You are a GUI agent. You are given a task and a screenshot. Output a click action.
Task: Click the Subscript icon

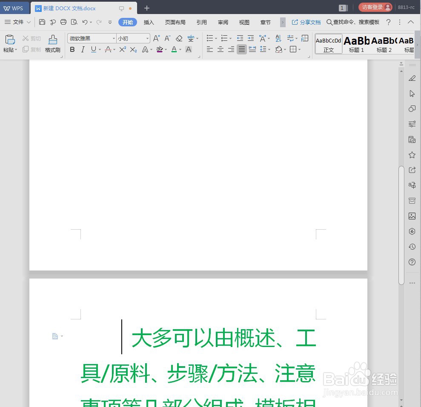[133, 49]
